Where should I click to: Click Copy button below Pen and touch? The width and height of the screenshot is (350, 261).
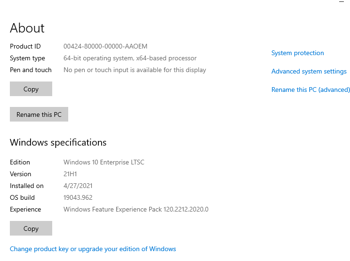[31, 89]
